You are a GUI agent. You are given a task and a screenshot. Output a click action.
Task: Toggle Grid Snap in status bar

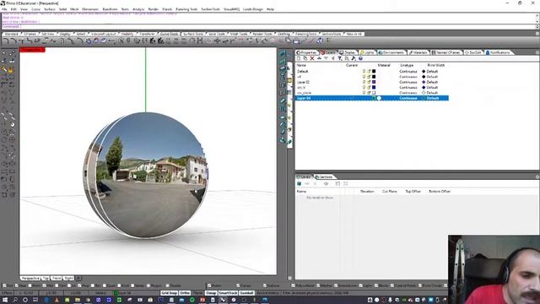(x=169, y=293)
